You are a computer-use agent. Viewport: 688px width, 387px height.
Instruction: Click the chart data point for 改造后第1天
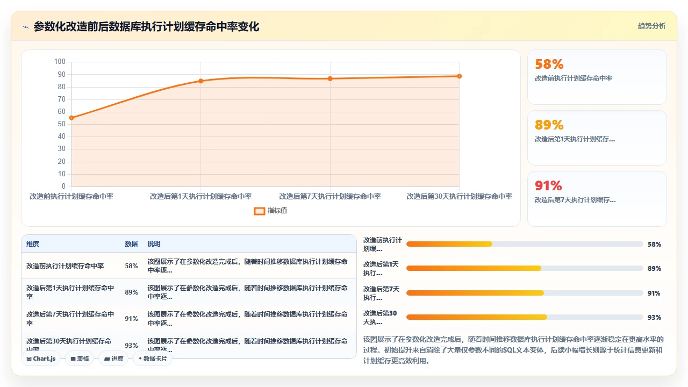point(200,81)
